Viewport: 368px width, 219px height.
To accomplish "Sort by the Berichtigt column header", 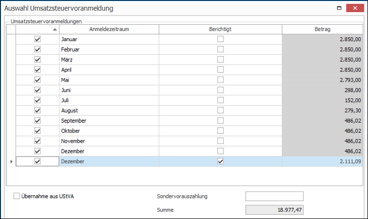I will [x=220, y=29].
